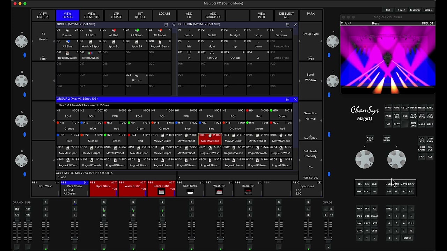This screenshot has width=447, height=251.
Task: Choose the centre position P1
Action: coord(189,33)
